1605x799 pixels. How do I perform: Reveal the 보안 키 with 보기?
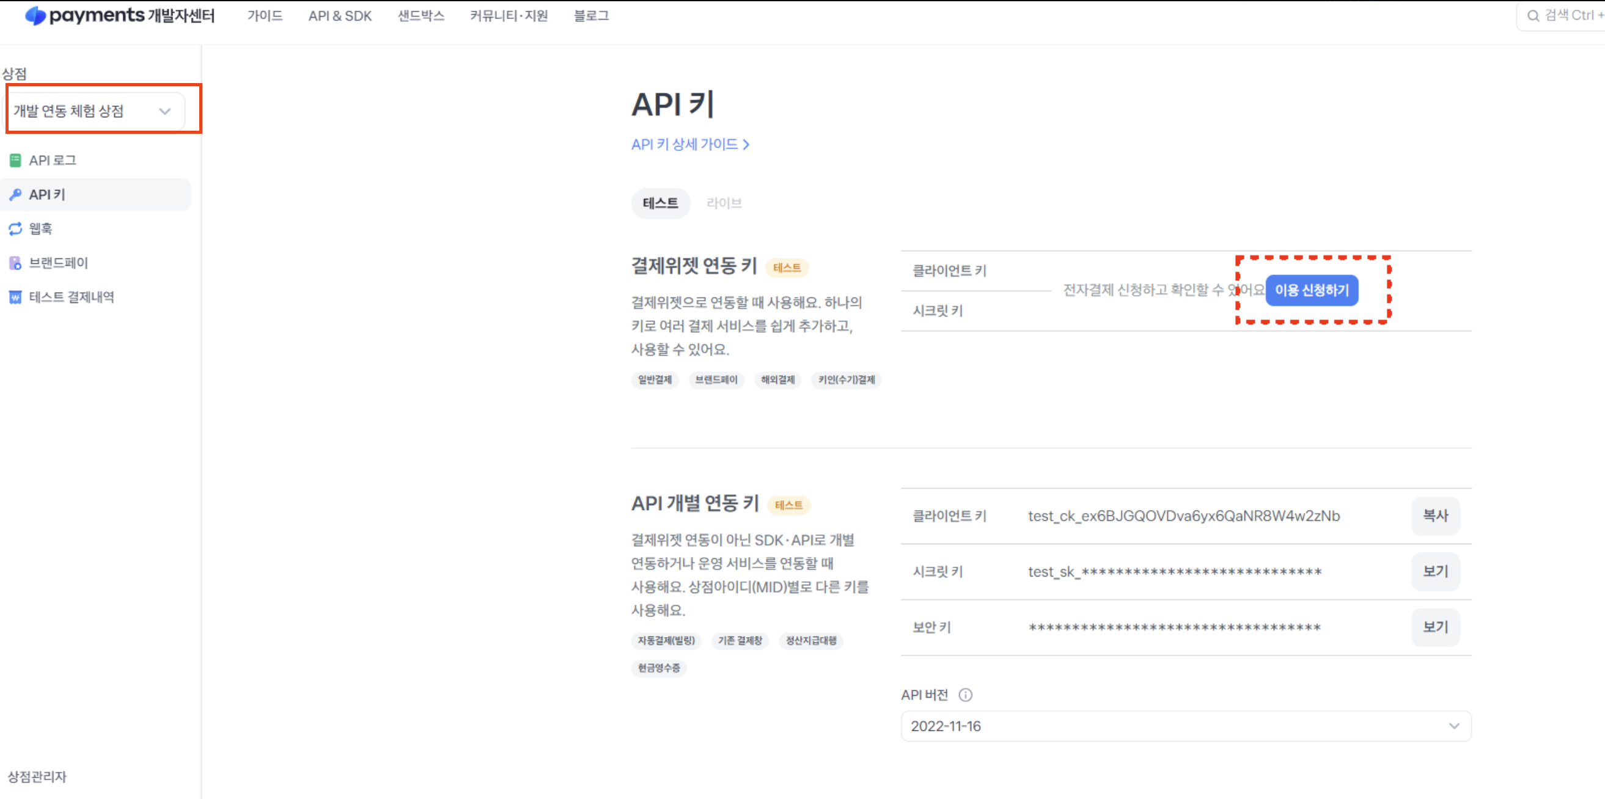(1435, 627)
